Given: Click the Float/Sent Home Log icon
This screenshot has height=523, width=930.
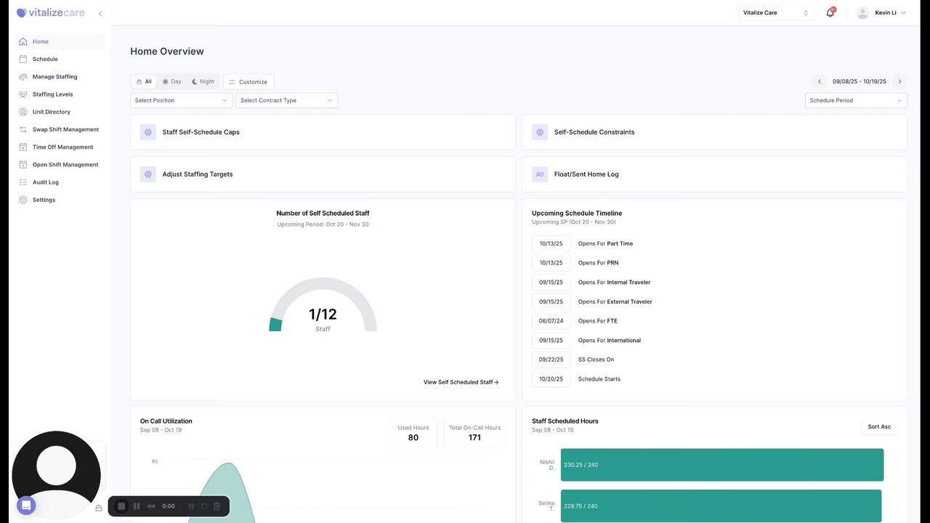Looking at the screenshot, I should coord(540,174).
